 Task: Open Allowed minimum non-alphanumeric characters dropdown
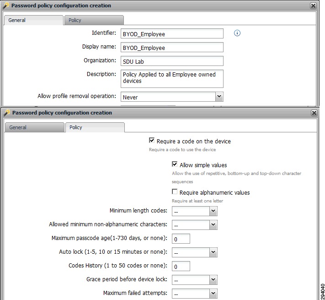tap(213, 224)
